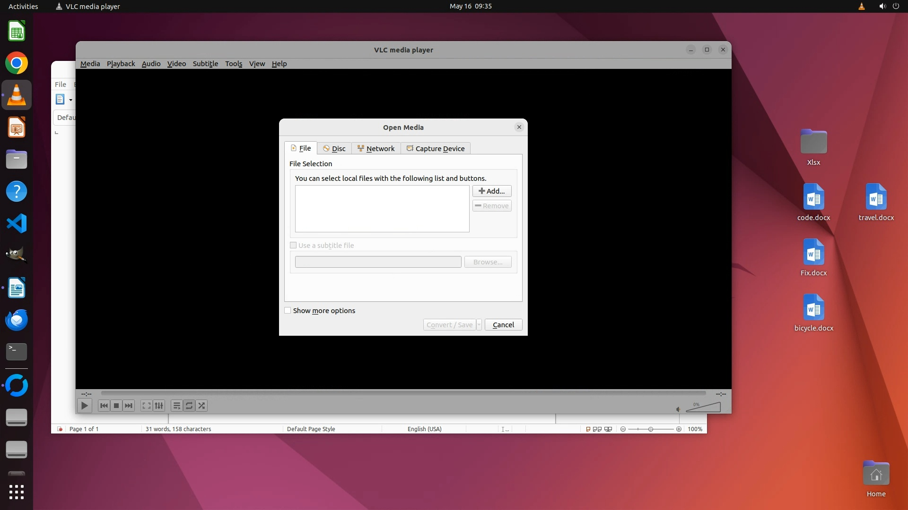Open the Tools menu
This screenshot has height=510, width=908.
234,64
